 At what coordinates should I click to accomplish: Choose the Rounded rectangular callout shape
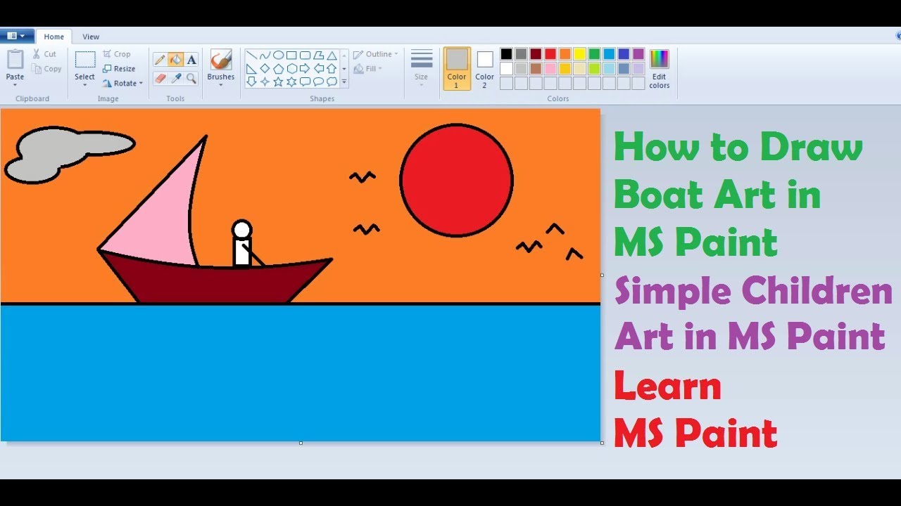click(x=305, y=82)
